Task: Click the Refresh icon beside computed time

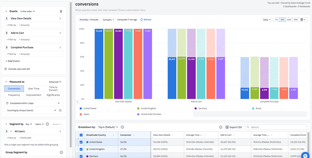Action: pos(142,20)
